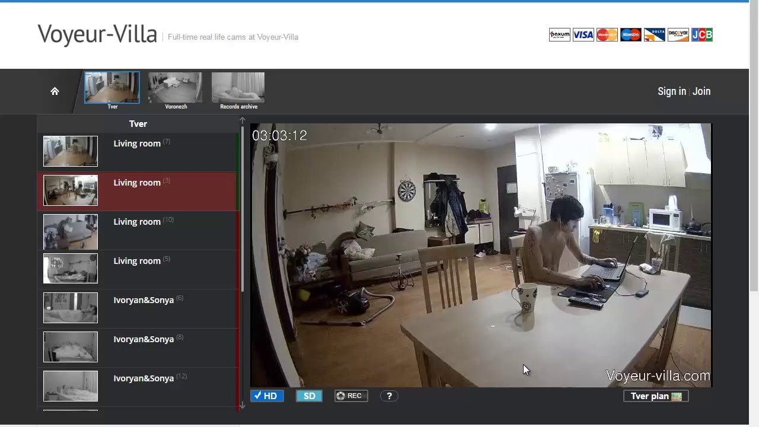Click the VISA payment icon

pyautogui.click(x=583, y=35)
